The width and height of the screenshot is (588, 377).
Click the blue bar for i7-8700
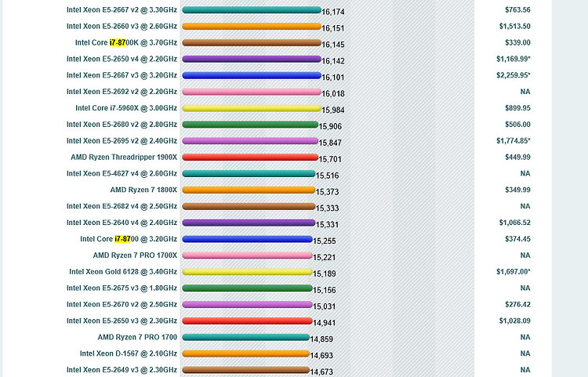[247, 239]
